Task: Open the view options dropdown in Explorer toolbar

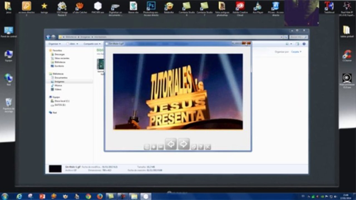Action: click(291, 44)
